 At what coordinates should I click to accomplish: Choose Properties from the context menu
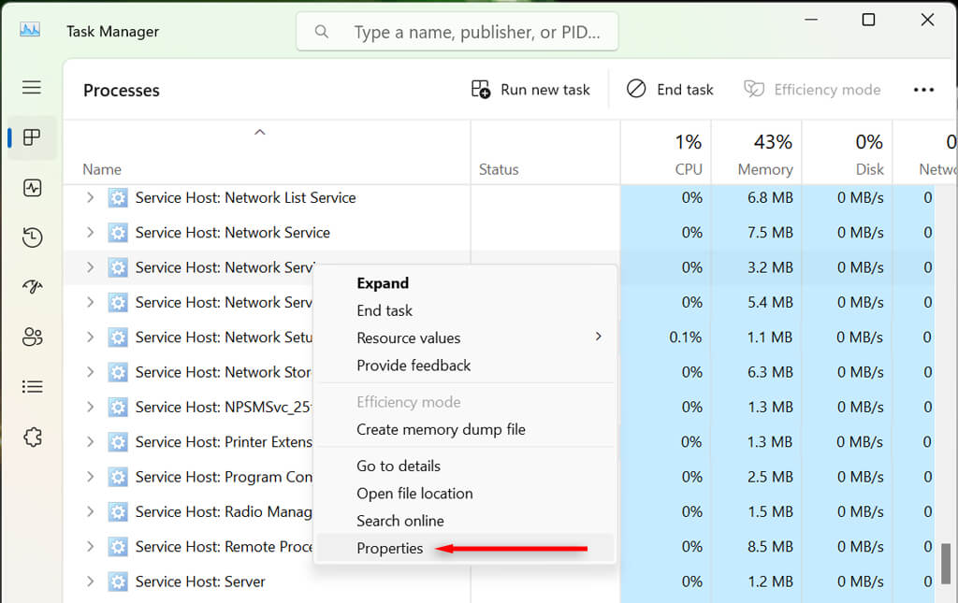click(390, 548)
